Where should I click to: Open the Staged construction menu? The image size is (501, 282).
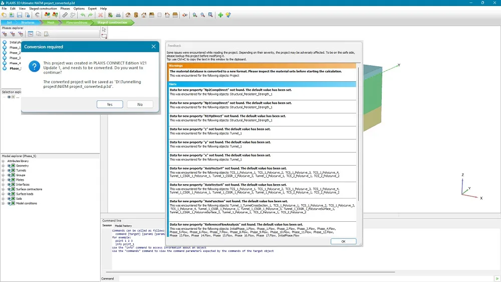43,9
